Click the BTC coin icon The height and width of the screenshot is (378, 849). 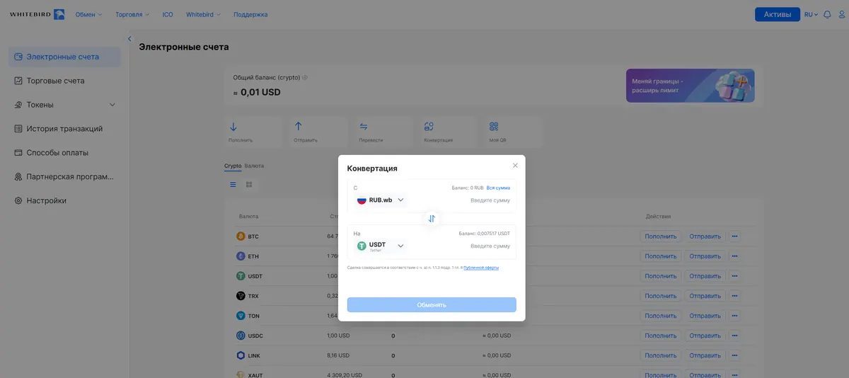[241, 236]
